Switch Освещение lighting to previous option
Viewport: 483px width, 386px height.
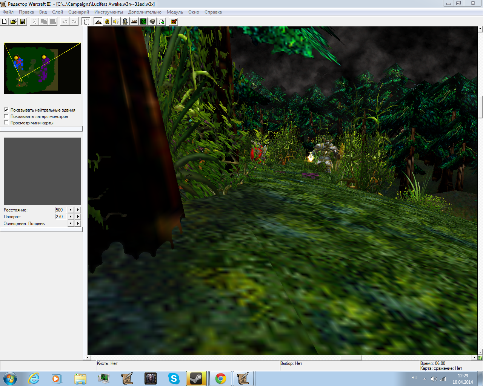[x=71, y=224]
